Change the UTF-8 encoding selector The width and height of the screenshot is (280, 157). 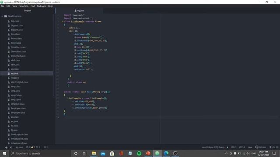pyautogui.click(x=242, y=147)
